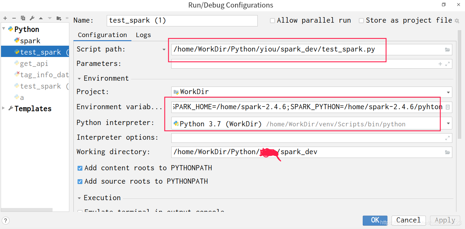Click into the Name field
This screenshot has height=229, width=465.
click(x=182, y=21)
